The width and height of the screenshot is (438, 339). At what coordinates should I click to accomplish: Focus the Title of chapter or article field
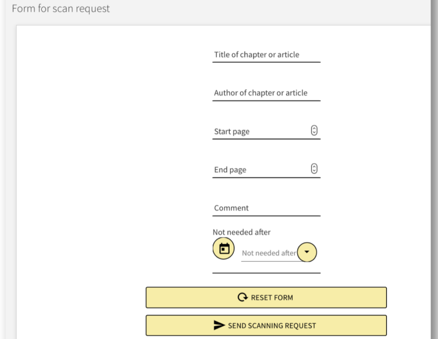266,55
